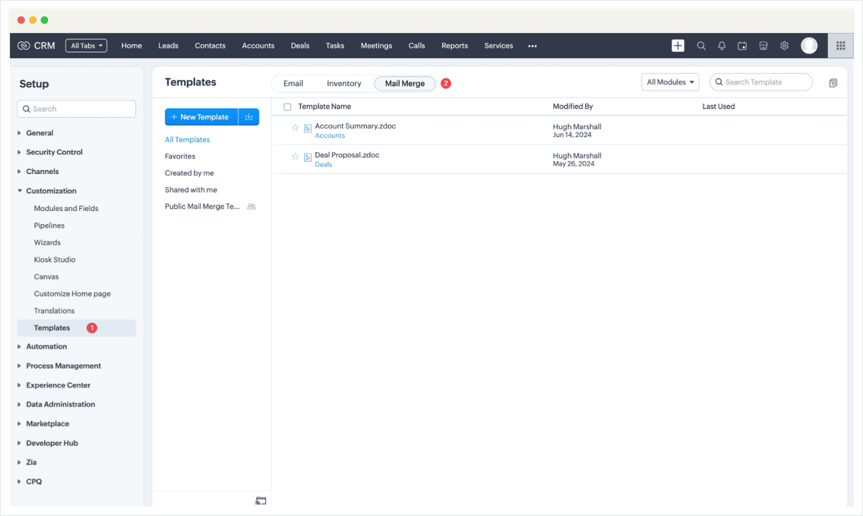The height and width of the screenshot is (516, 863).
Task: Click the document icon for Deal Proposal.zdoc
Action: tap(307, 157)
